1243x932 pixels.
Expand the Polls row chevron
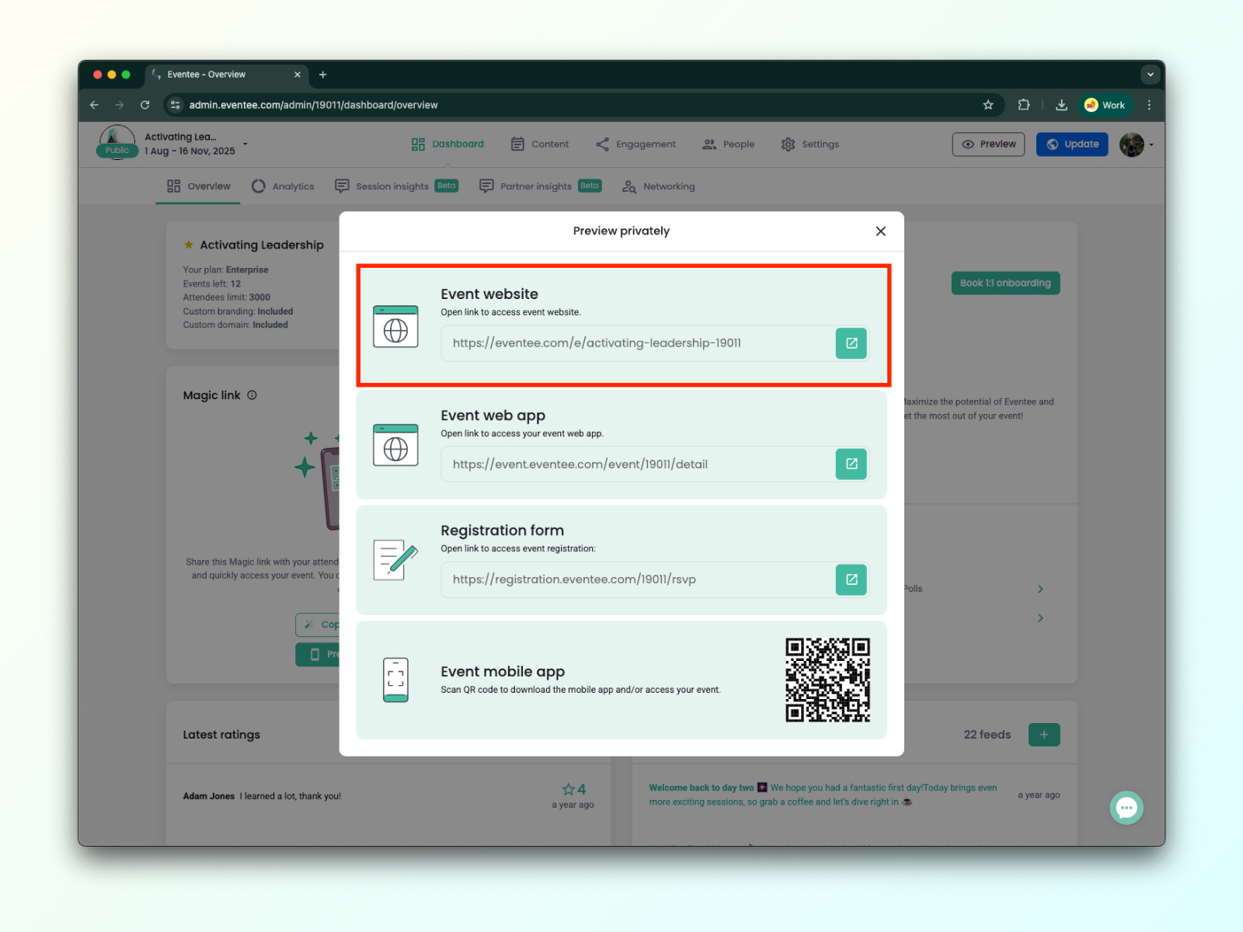[x=1040, y=589]
